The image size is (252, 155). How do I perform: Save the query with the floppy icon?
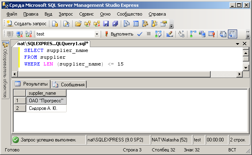pos(106,24)
